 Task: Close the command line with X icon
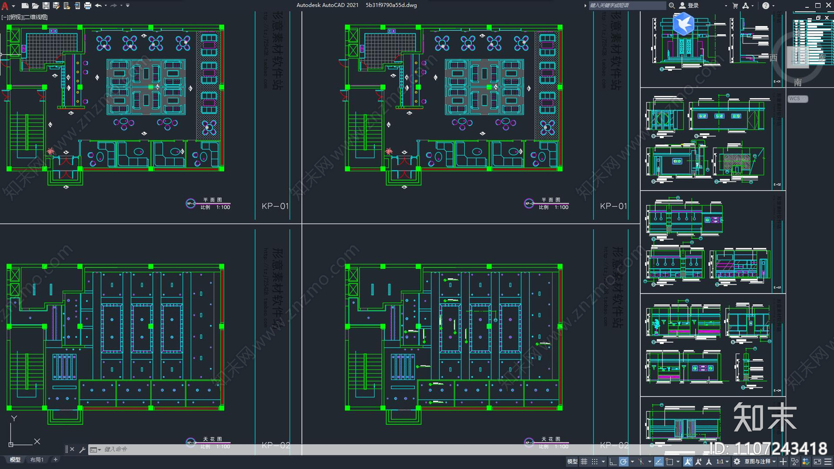tap(72, 449)
